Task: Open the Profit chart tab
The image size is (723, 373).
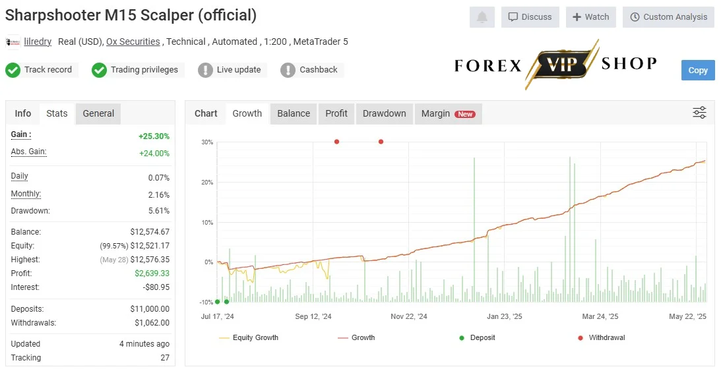Action: 336,113
